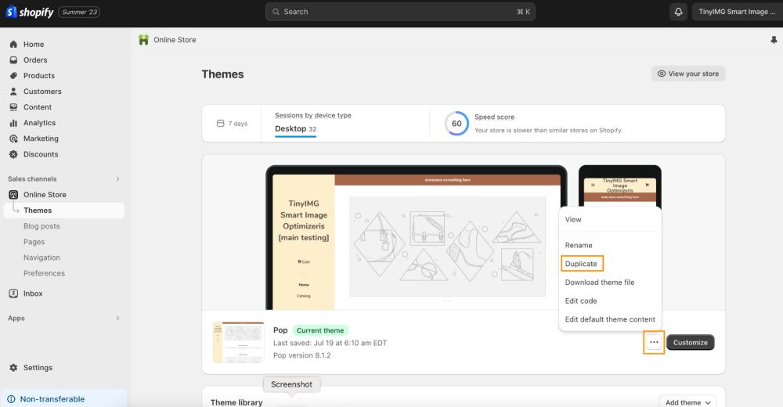Expand the Apps section chevron
The width and height of the screenshot is (783, 407).
118,318
